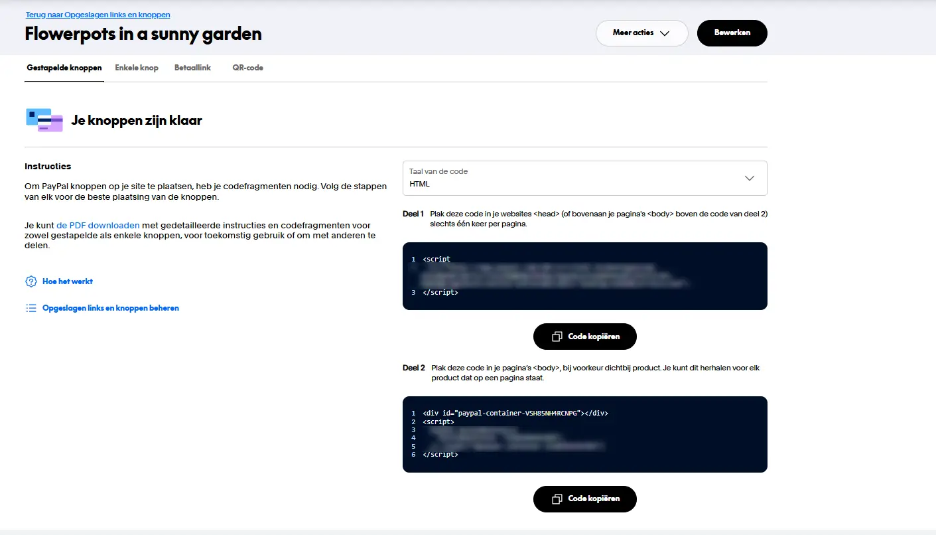Click the payment cards illustration icon
The image size is (936, 535).
tap(44, 120)
